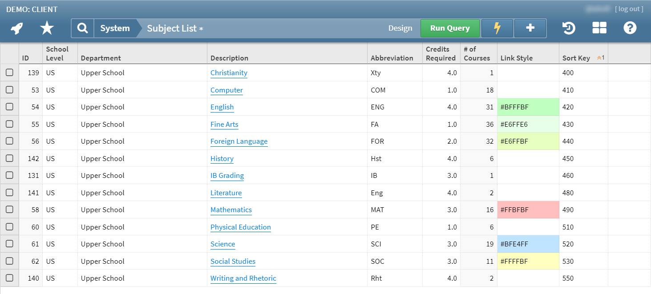Go to the System breadcrumb
The image size is (651, 294).
point(115,28)
